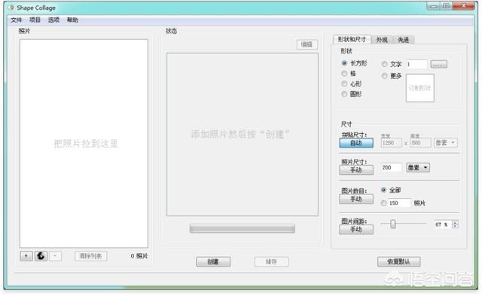482x296 pixels.
Task: Click the collage width field 1280
Action: pos(391,142)
